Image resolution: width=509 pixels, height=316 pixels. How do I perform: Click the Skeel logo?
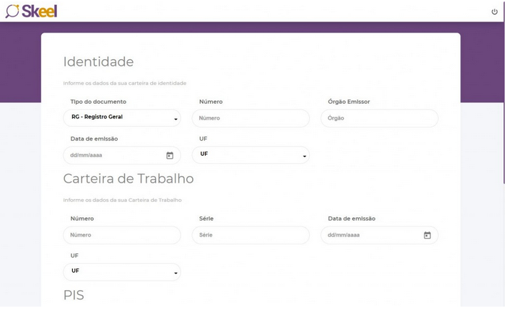(x=31, y=11)
